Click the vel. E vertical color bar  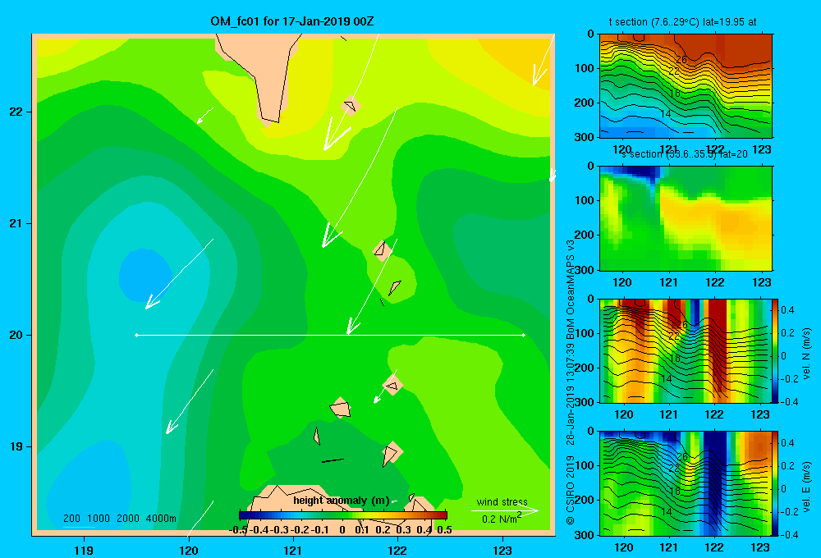(775, 483)
